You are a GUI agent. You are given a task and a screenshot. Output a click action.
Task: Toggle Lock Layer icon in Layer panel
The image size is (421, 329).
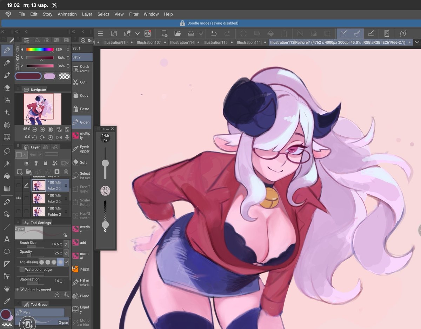(x=45, y=163)
